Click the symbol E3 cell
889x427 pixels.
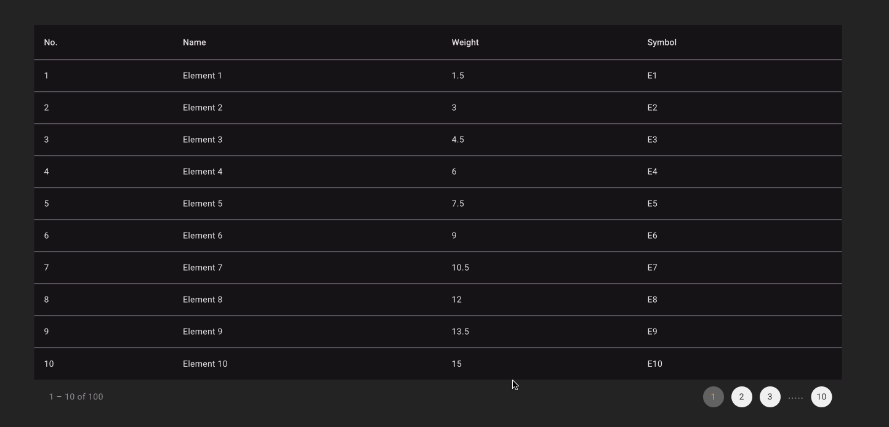(654, 139)
